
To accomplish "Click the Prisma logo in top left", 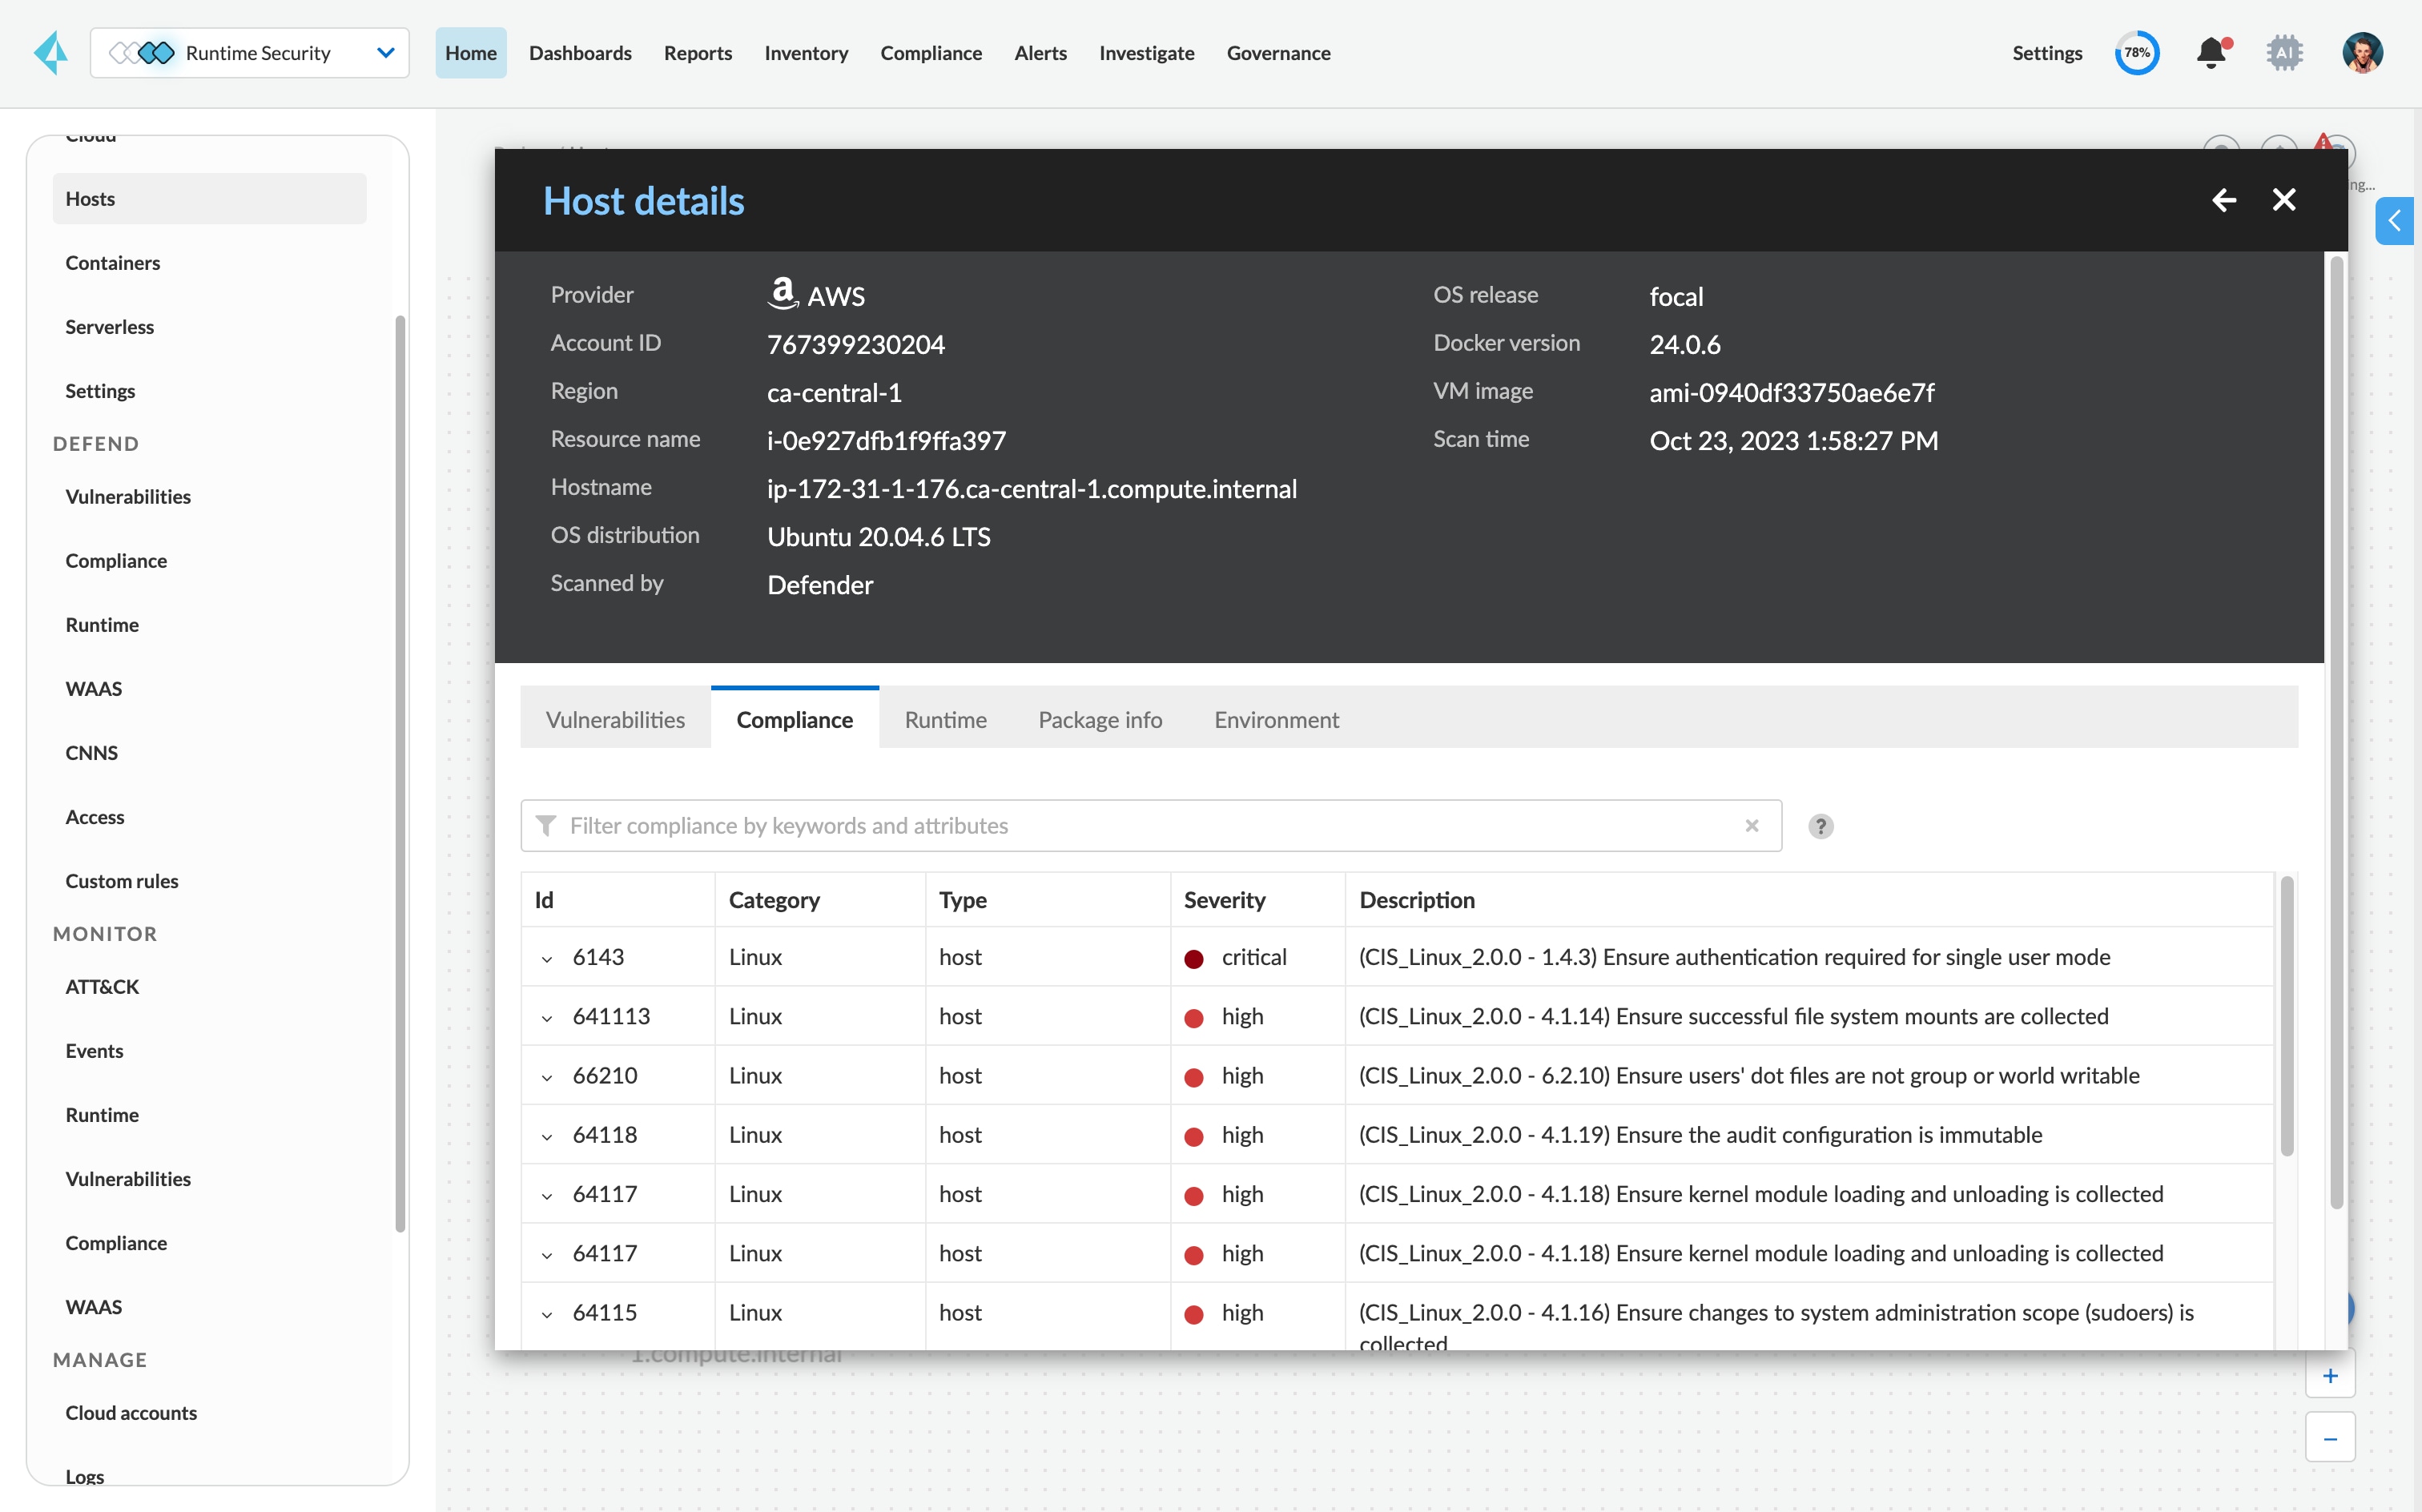I will [51, 53].
